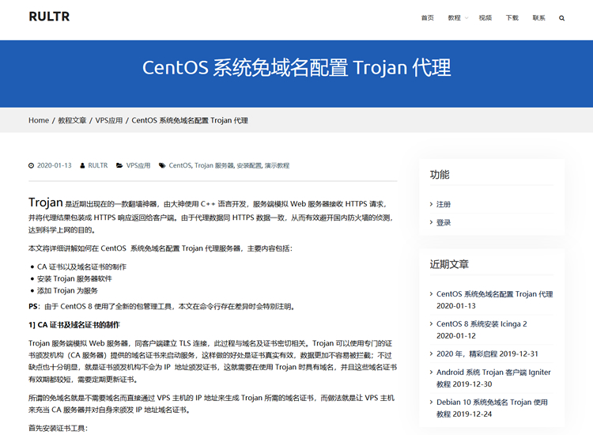Open recent post CentOS 8 系统安装 Icinga 2
Viewport: 593px width, 435px height.
point(482,323)
